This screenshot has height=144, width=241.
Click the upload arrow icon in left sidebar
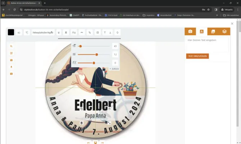[11, 67]
